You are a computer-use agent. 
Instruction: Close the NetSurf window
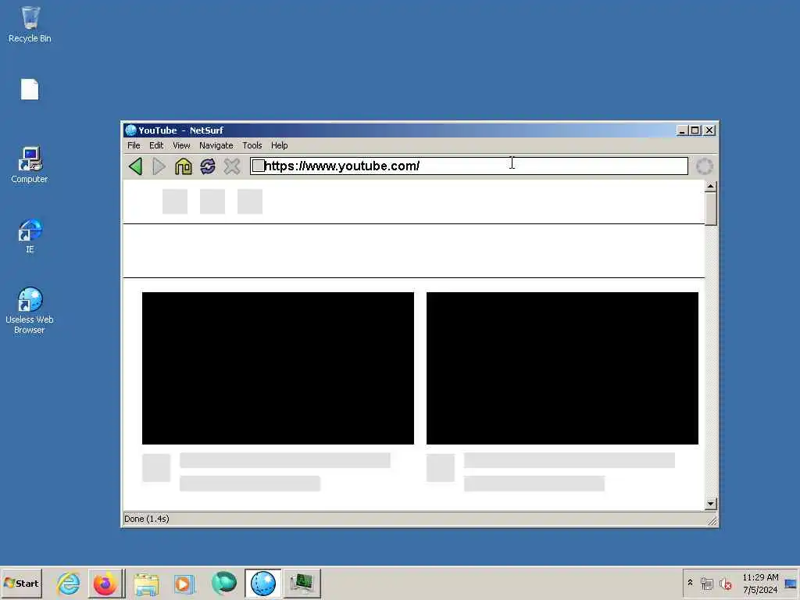709,130
